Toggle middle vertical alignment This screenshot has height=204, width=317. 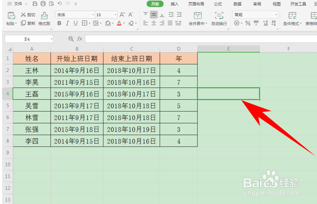[x=154, y=14]
